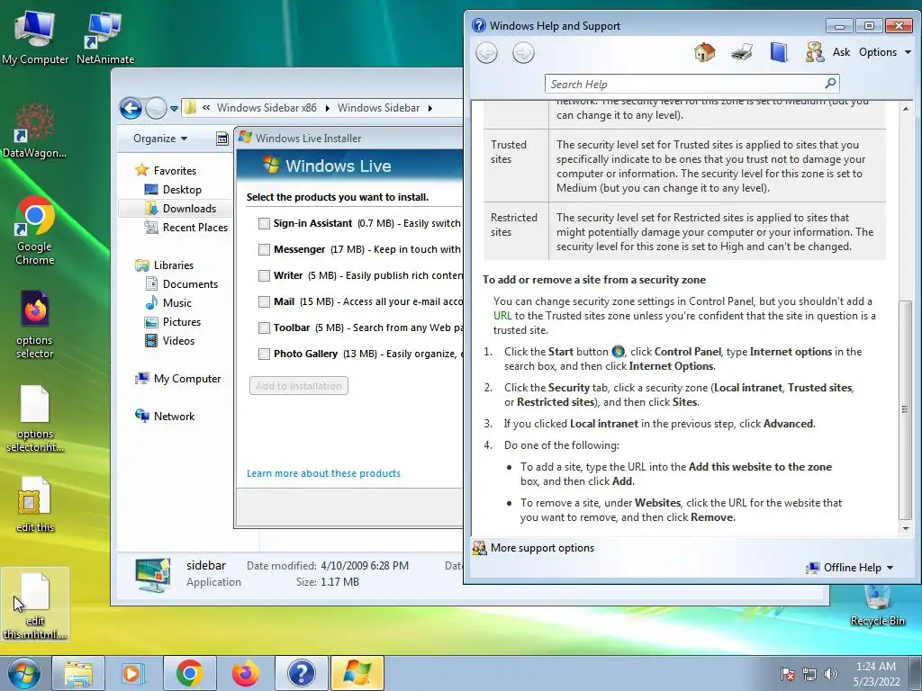The width and height of the screenshot is (922, 691).
Task: Expand arrow after Windows Sidebar x86 breadcrumb
Action: click(x=327, y=108)
